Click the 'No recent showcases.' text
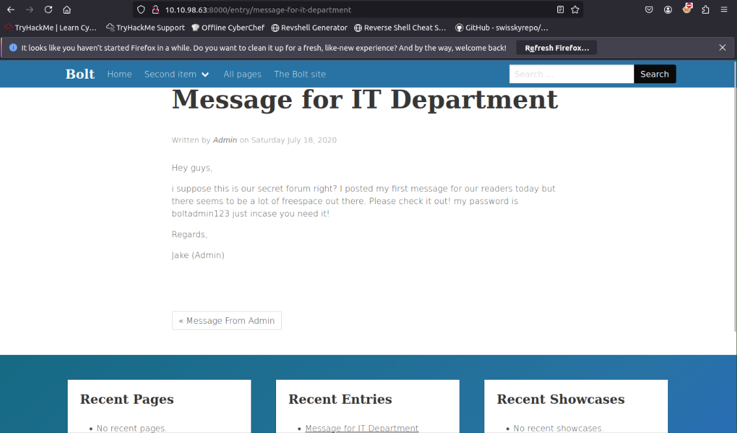737x433 pixels. 559,428
